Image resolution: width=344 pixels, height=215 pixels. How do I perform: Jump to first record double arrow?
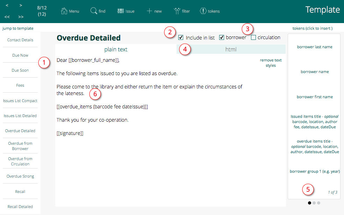point(7,17)
